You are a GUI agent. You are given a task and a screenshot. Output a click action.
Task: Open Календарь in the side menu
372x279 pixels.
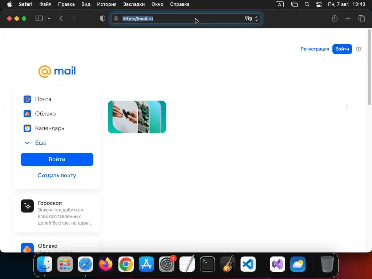click(49, 128)
